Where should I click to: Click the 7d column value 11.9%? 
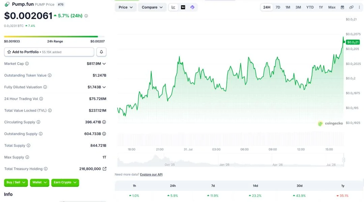[213, 196]
